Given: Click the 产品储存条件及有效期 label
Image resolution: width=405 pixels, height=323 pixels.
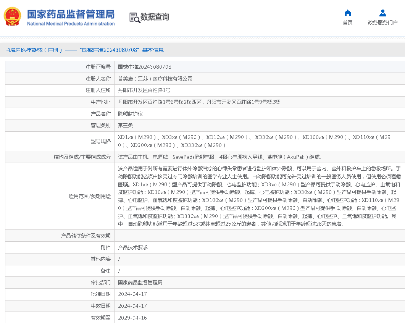Looking at the screenshot, I should (86, 236).
